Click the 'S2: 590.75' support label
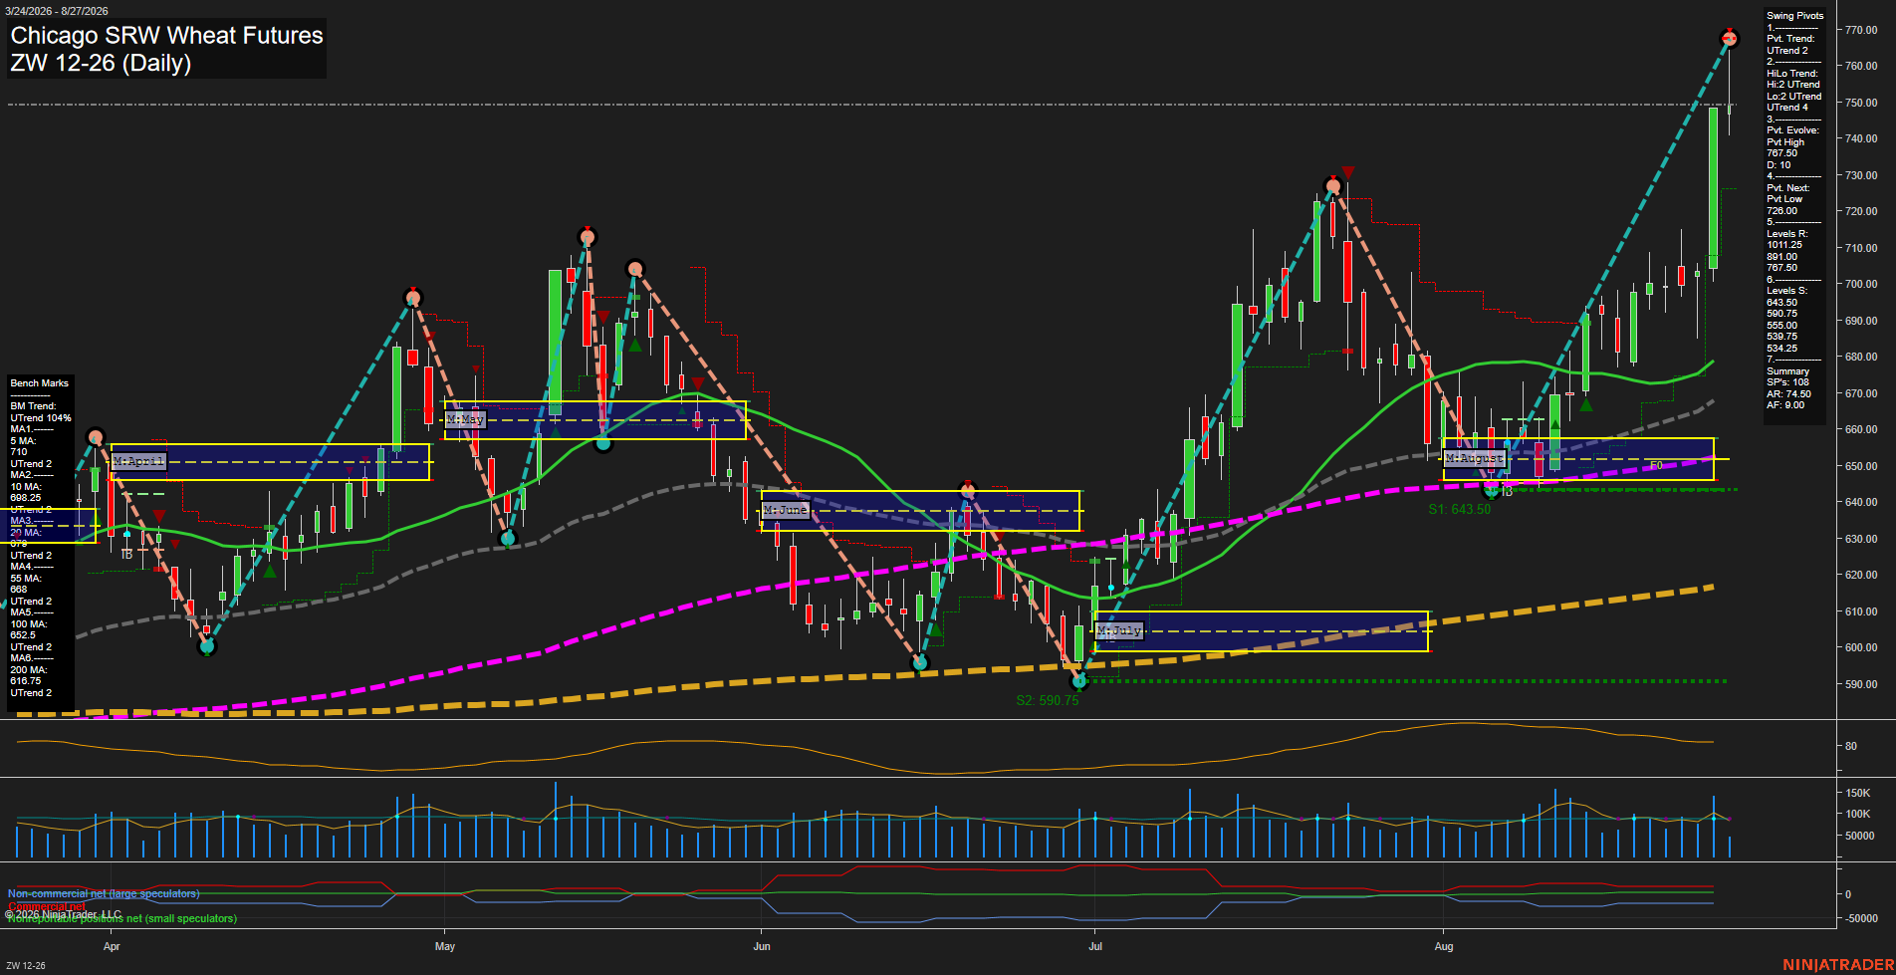The width and height of the screenshot is (1896, 975). click(x=1048, y=700)
